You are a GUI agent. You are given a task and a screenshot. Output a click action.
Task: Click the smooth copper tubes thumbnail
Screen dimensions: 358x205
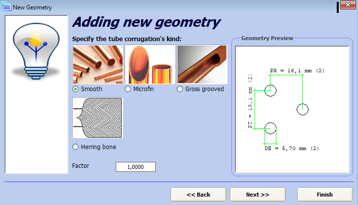(98, 64)
